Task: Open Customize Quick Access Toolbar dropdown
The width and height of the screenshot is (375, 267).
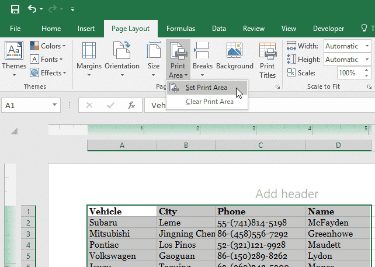Action: [72, 9]
